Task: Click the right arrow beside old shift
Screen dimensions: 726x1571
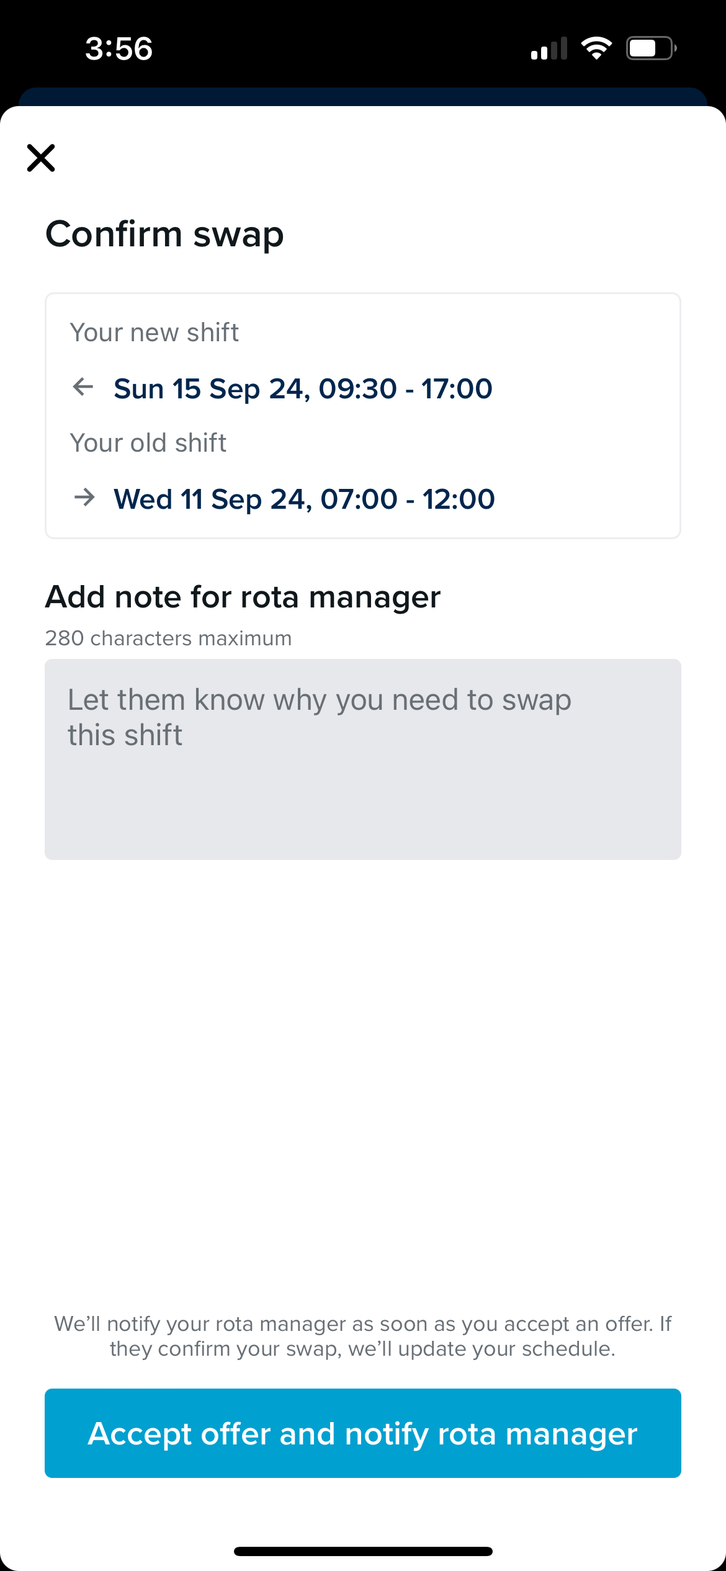Action: pos(84,498)
